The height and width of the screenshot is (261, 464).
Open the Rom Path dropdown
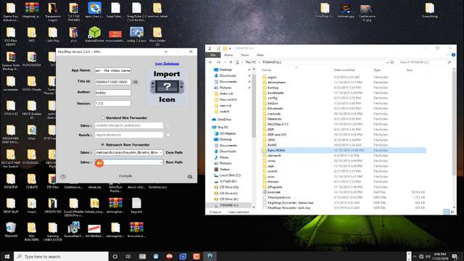tap(161, 162)
